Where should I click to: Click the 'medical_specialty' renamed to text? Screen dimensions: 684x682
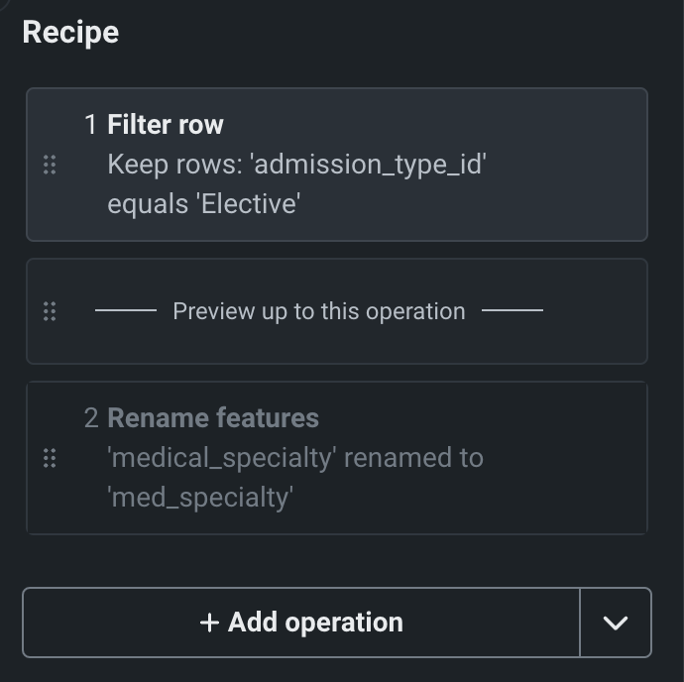coord(295,458)
